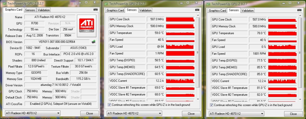Click the GPU Load graph in the middle window
Viewport: 306px width, 119px height.
pyautogui.click(x=180, y=47)
